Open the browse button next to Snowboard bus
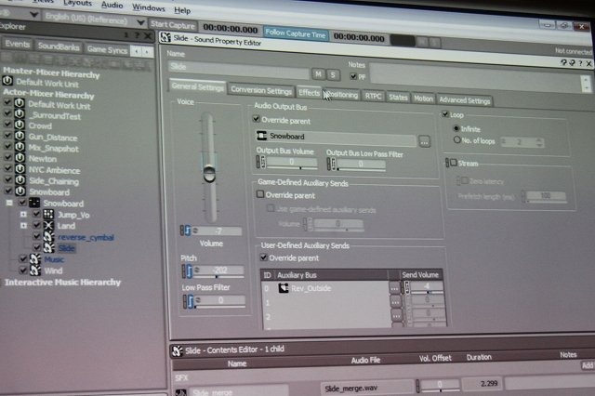The image size is (595, 396). pyautogui.click(x=424, y=141)
